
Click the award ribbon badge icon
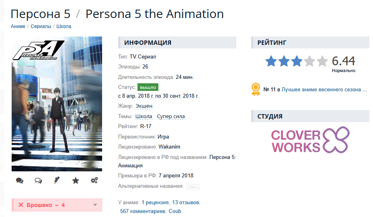click(255, 89)
